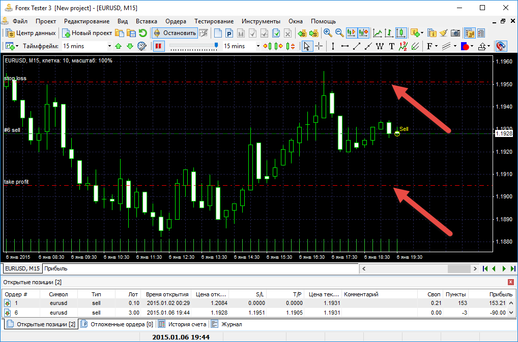Click the green restart arrow icon
The height and width of the screenshot is (342, 518).
(143, 33)
